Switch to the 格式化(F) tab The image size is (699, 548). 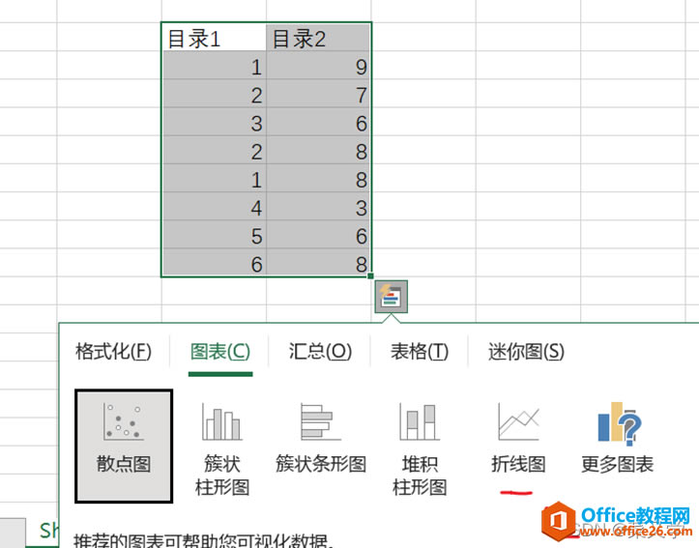pos(114,352)
